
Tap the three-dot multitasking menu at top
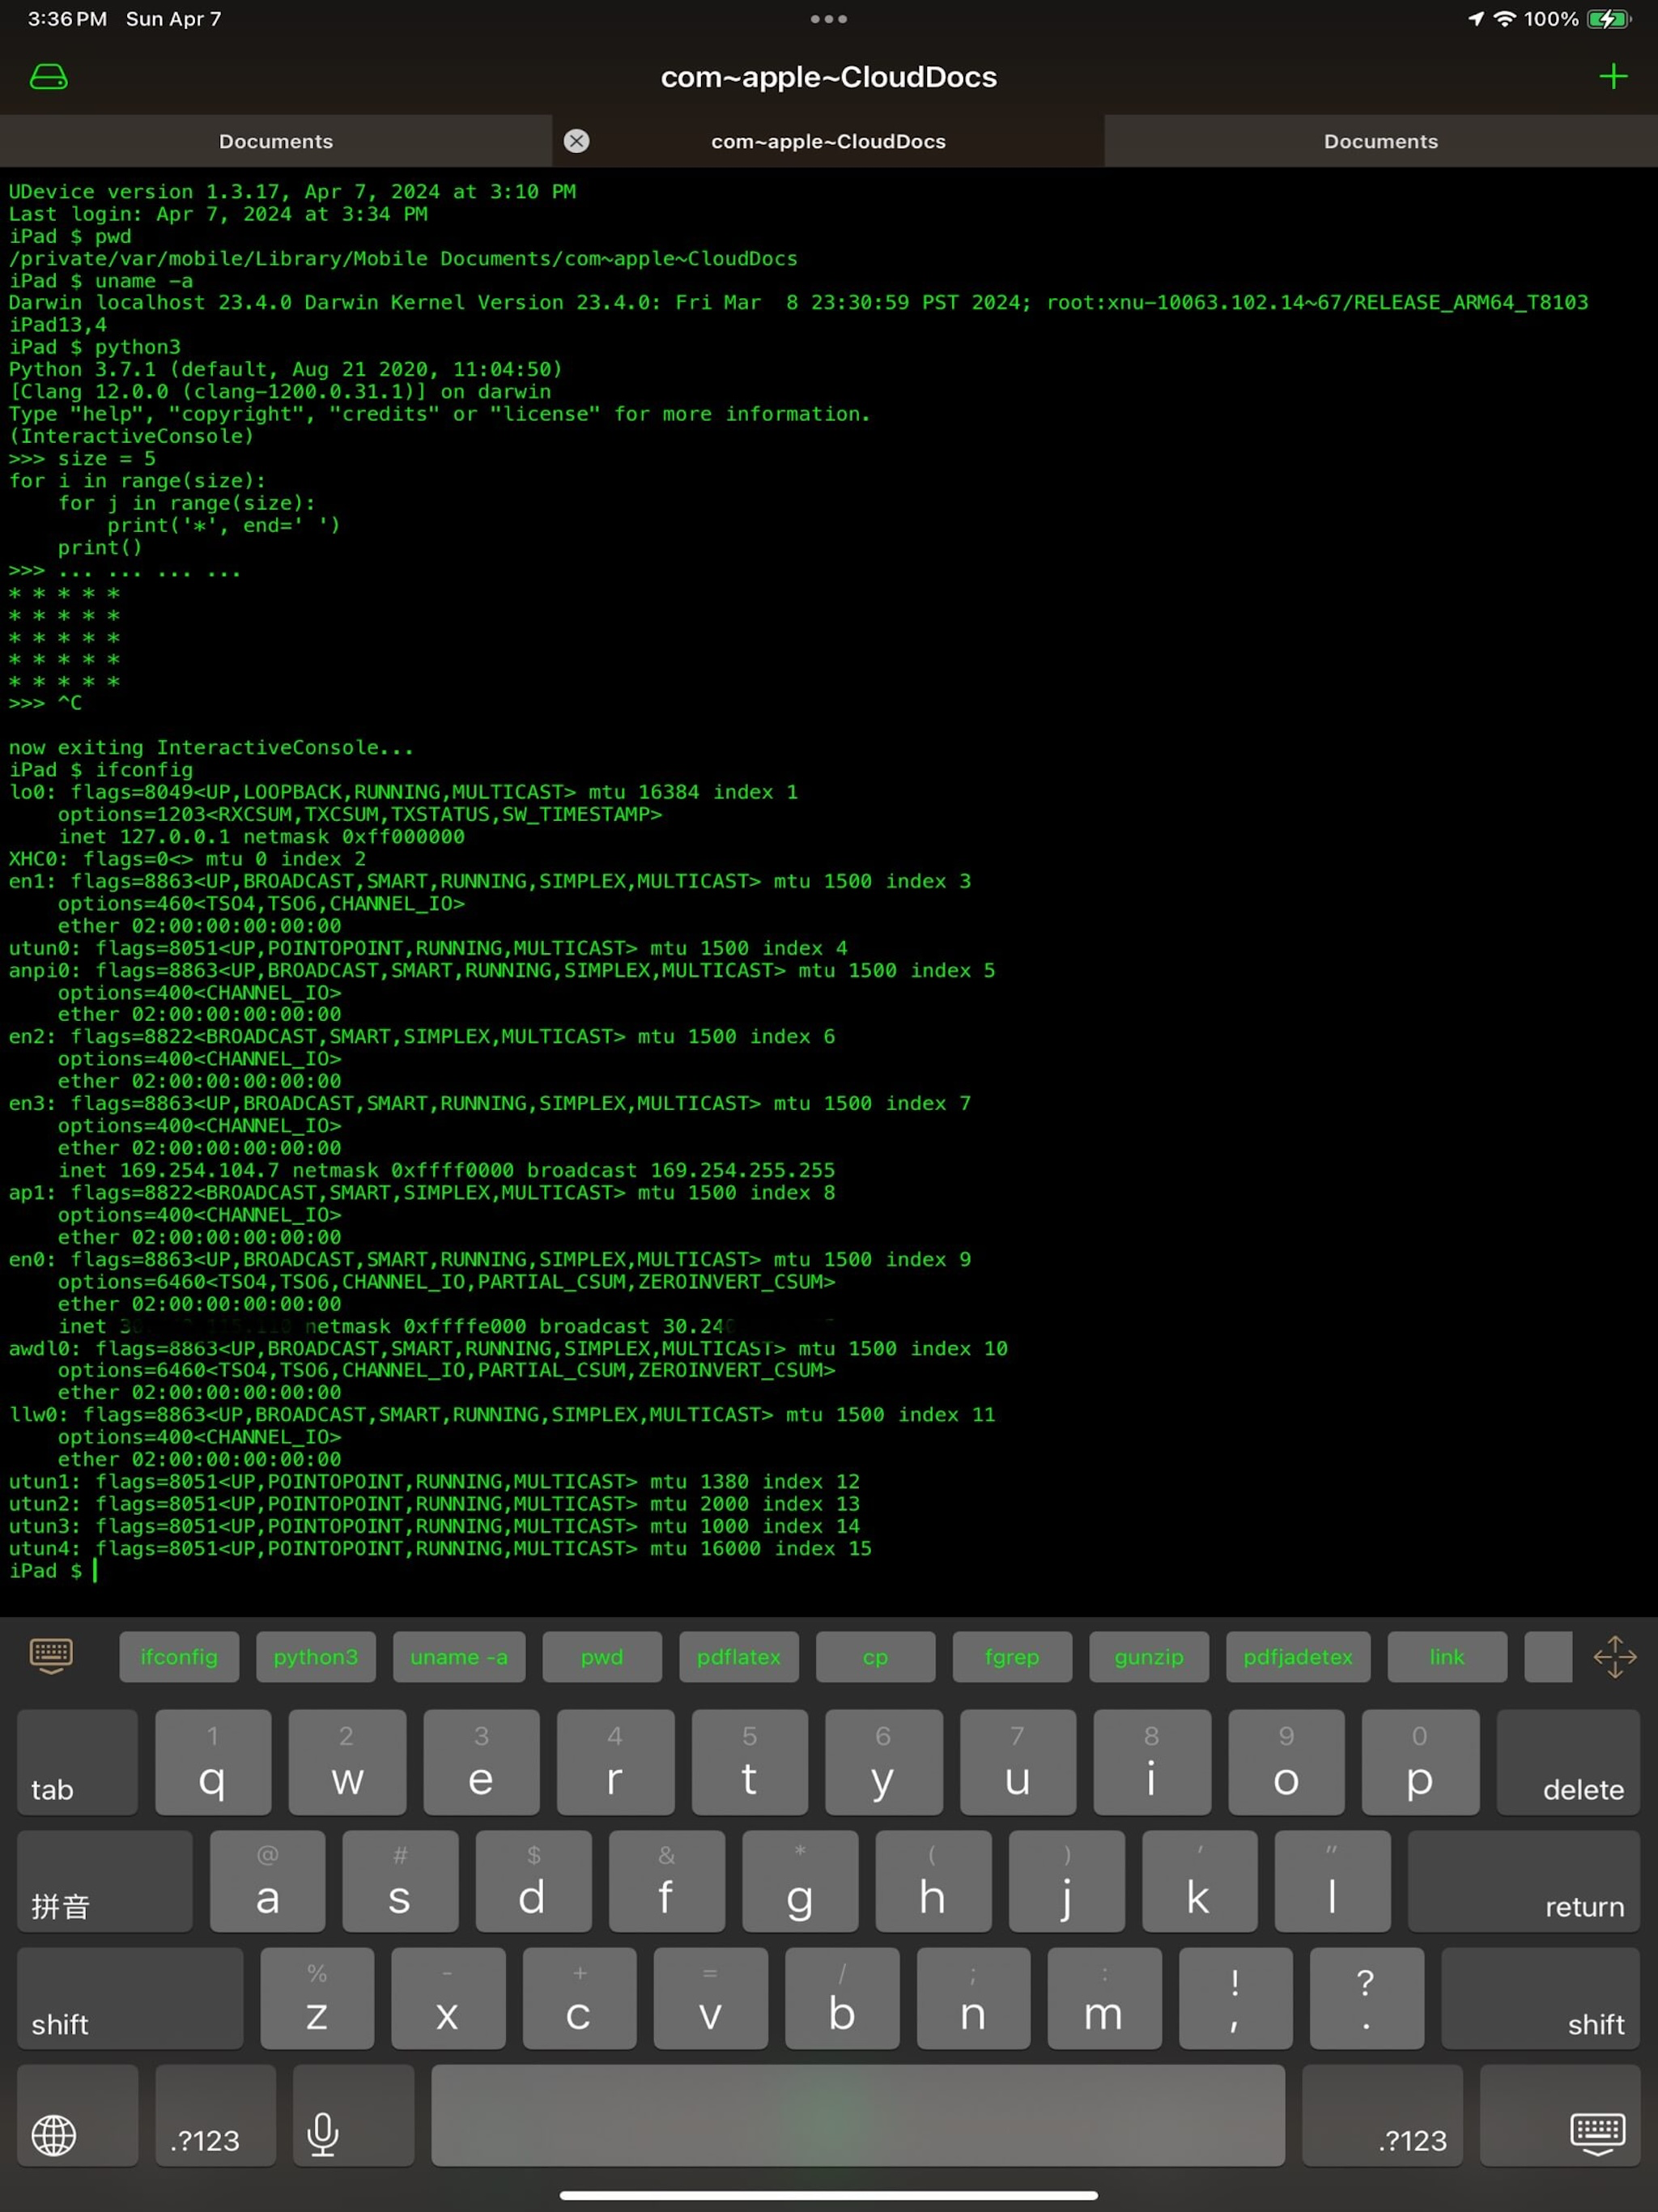pyautogui.click(x=828, y=19)
